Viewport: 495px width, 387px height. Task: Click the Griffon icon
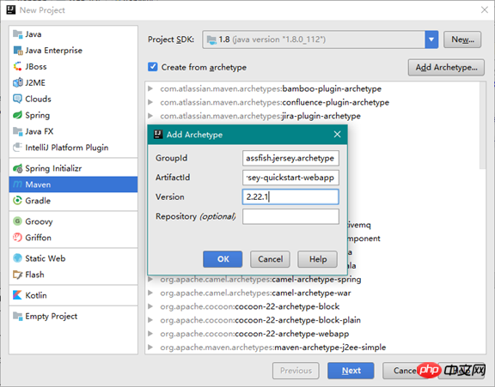(17, 238)
